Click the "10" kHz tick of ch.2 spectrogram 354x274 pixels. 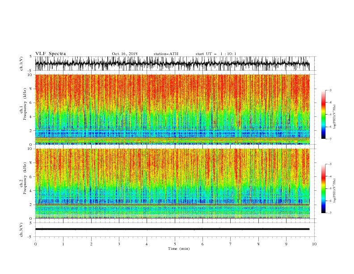click(x=29, y=149)
